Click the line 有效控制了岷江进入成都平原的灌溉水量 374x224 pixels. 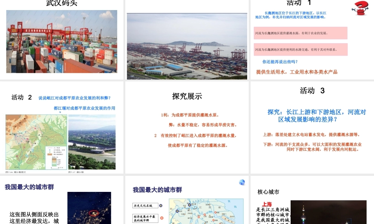199,136
